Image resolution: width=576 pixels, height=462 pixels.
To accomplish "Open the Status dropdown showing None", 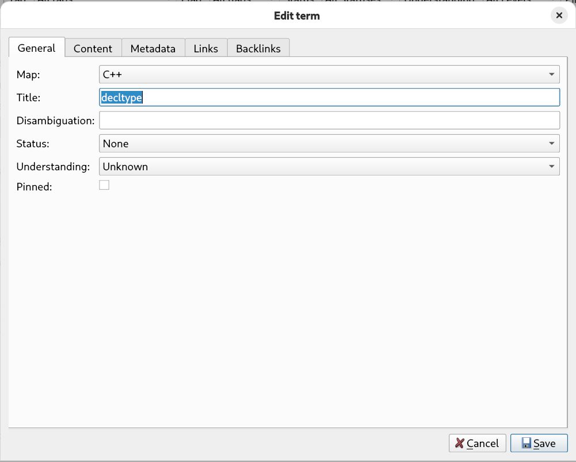I will pos(329,144).
